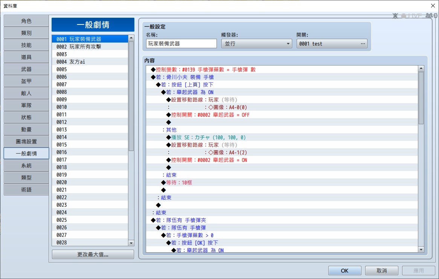Select the 圖像：A4-1(2) route line
The height and width of the screenshot is (279, 439).
point(282,152)
